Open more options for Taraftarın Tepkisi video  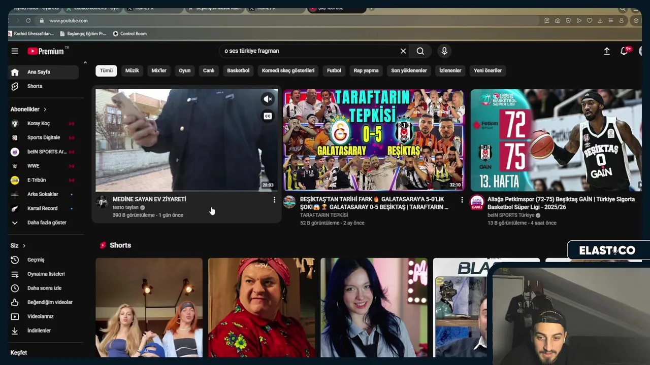[x=462, y=200]
